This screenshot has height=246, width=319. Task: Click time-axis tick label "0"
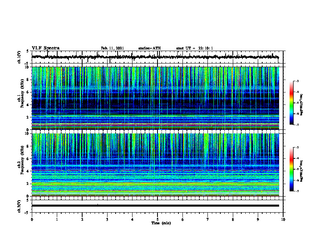coord(32,219)
